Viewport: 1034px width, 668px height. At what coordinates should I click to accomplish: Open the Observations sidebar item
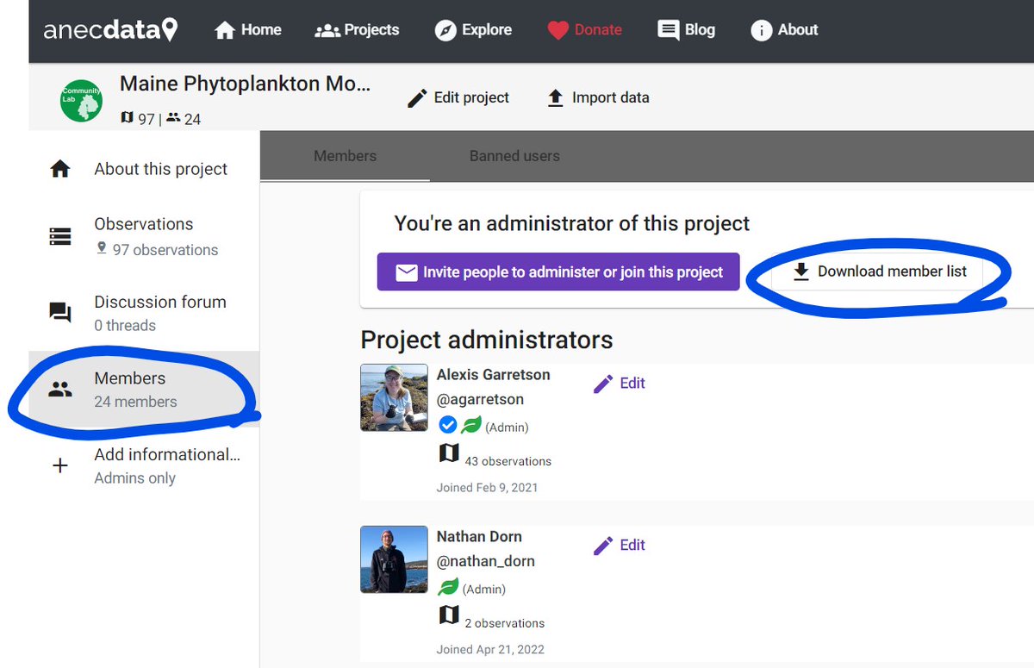[144, 236]
